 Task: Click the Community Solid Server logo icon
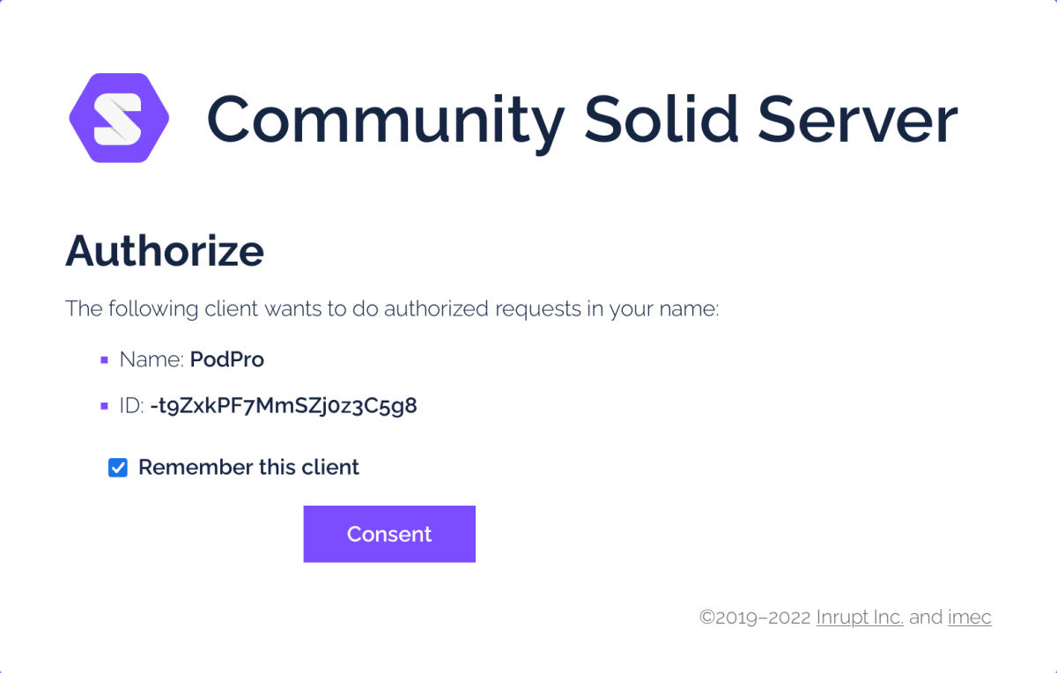click(121, 117)
